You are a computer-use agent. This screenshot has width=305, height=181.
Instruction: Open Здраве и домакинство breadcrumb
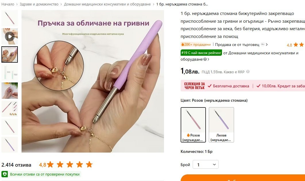point(39,4)
